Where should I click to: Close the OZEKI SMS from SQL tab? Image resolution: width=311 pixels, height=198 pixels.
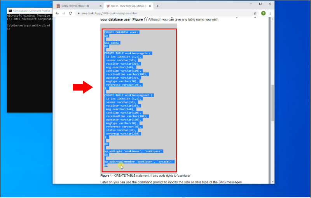[150, 6]
